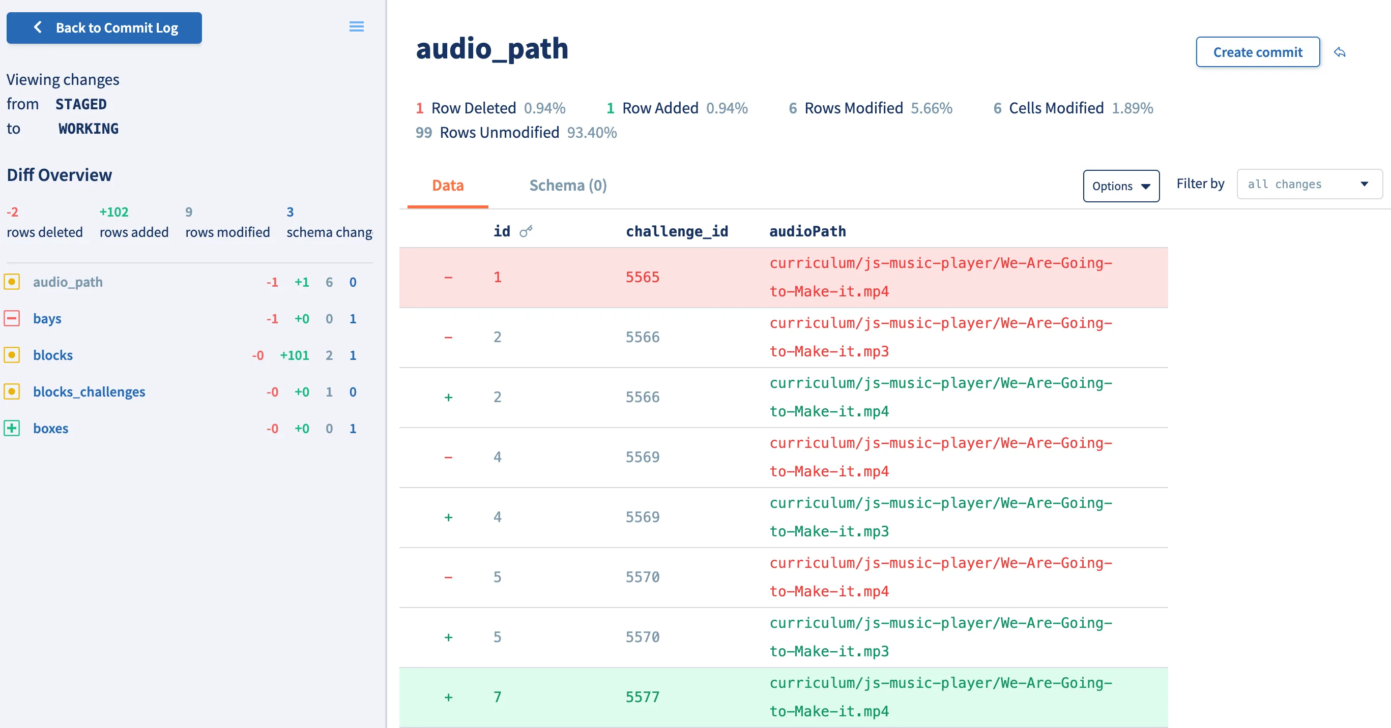The width and height of the screenshot is (1391, 728).
Task: Open the blocks table diff
Action: tap(53, 355)
